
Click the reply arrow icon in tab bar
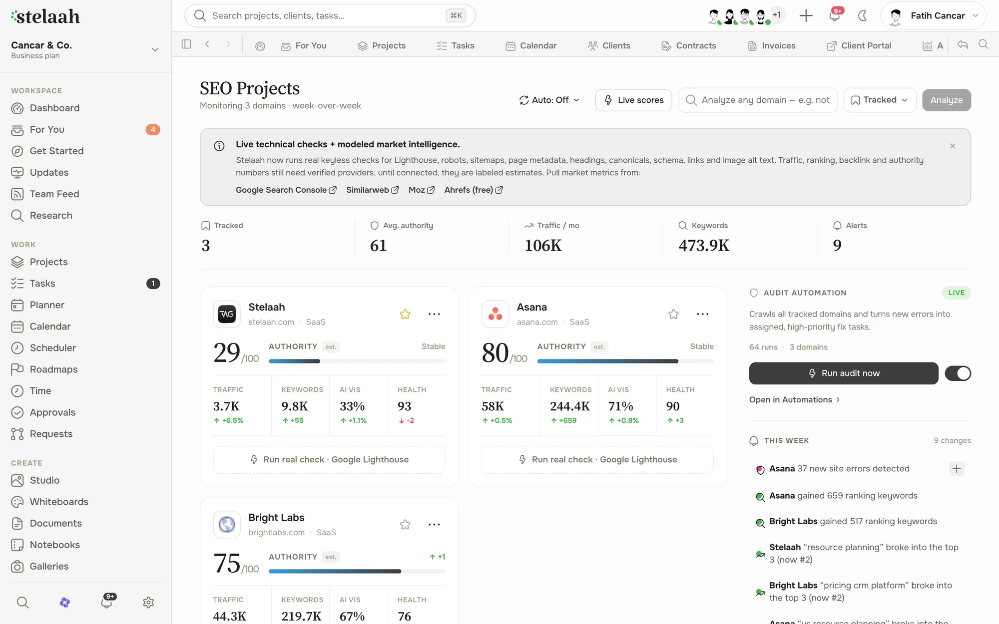(x=963, y=45)
